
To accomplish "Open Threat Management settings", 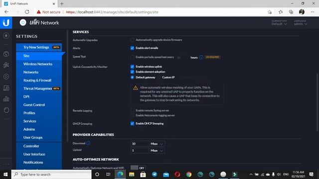I will click(39, 89).
